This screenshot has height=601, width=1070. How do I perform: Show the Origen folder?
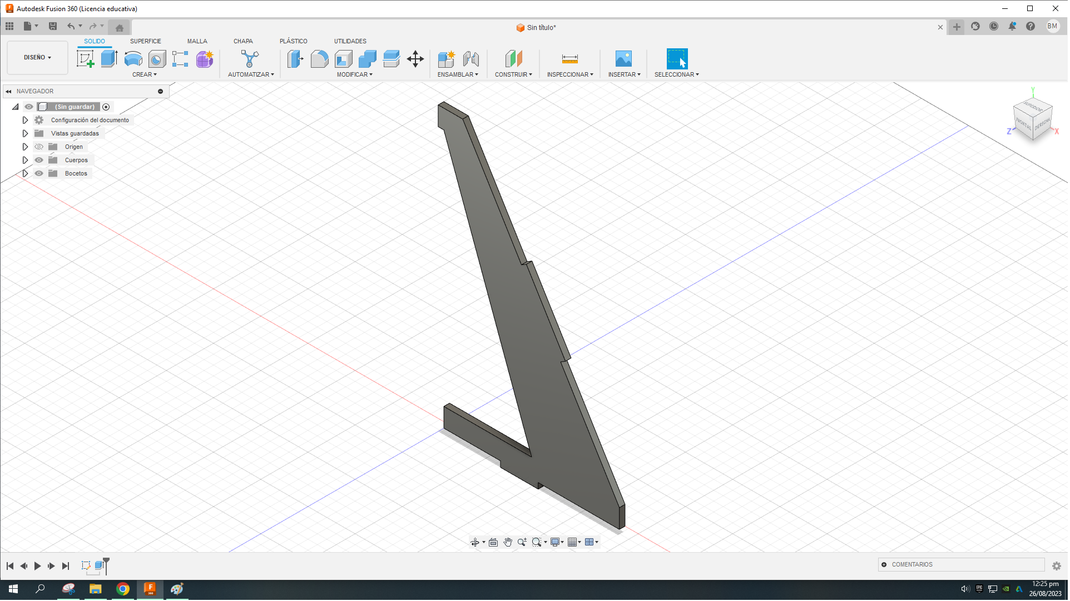pyautogui.click(x=39, y=146)
